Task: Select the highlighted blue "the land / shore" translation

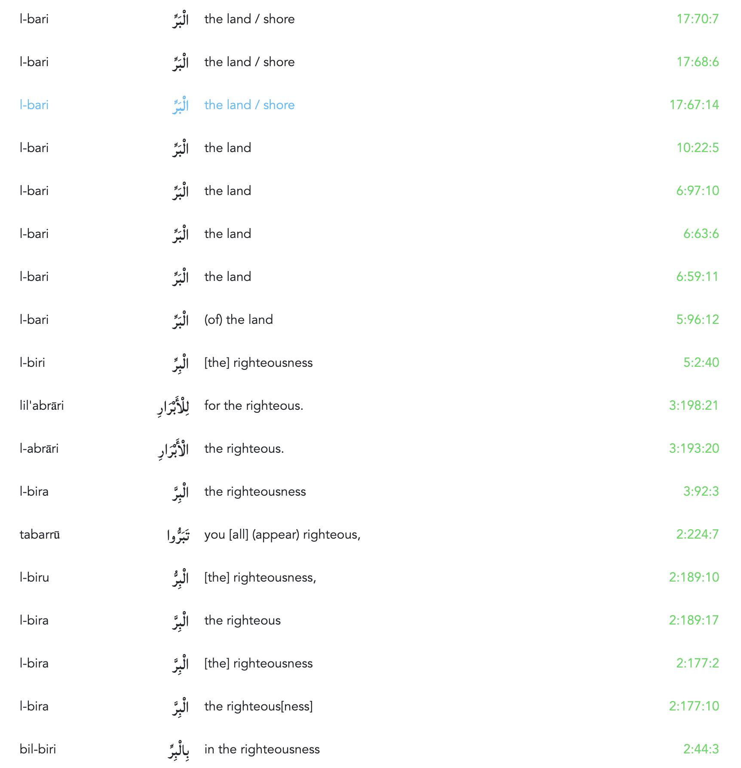Action: pyautogui.click(x=249, y=105)
